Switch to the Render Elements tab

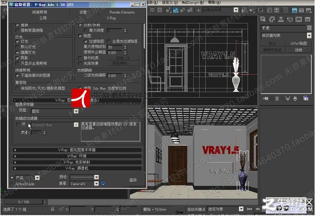122,13
